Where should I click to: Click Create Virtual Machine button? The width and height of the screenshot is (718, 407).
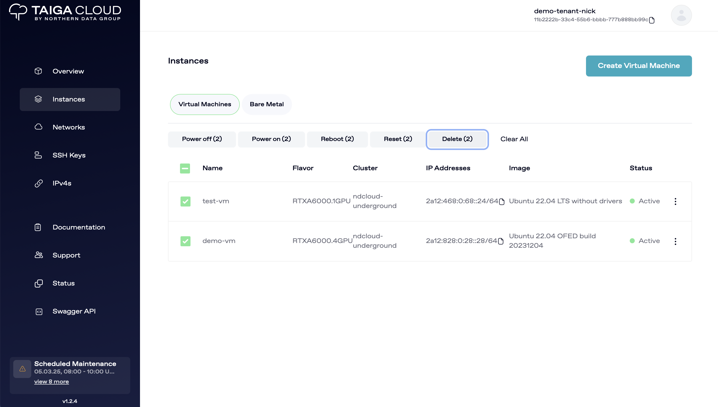[x=639, y=66]
